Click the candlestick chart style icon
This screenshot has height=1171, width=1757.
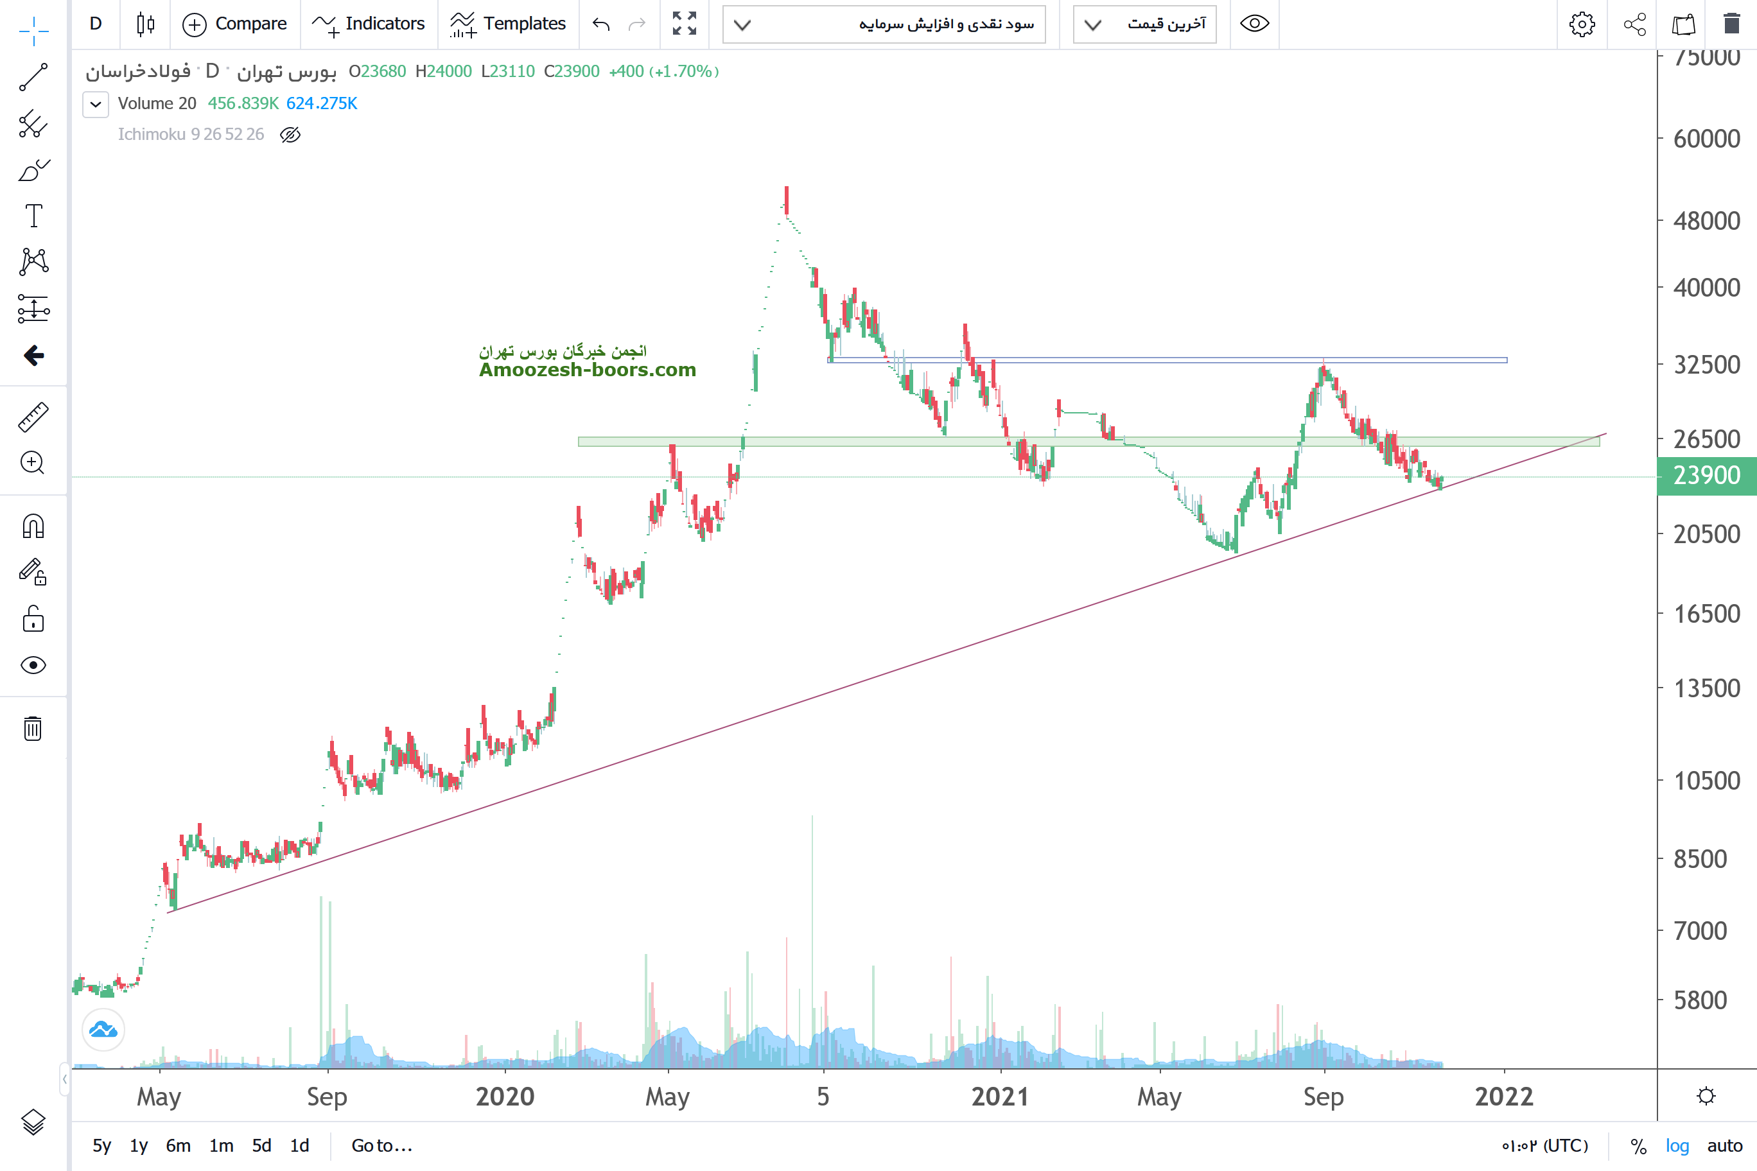[x=146, y=24]
